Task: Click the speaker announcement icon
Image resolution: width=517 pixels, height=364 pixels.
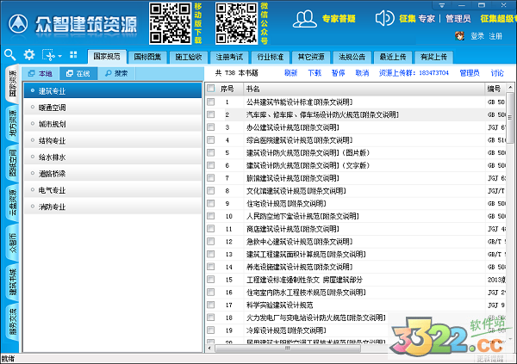Action: 383,17
